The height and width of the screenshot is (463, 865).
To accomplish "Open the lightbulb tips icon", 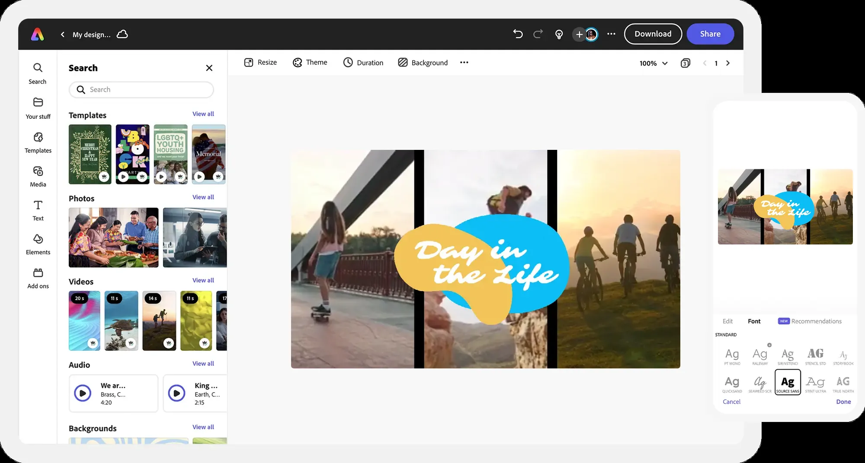I will coord(559,35).
